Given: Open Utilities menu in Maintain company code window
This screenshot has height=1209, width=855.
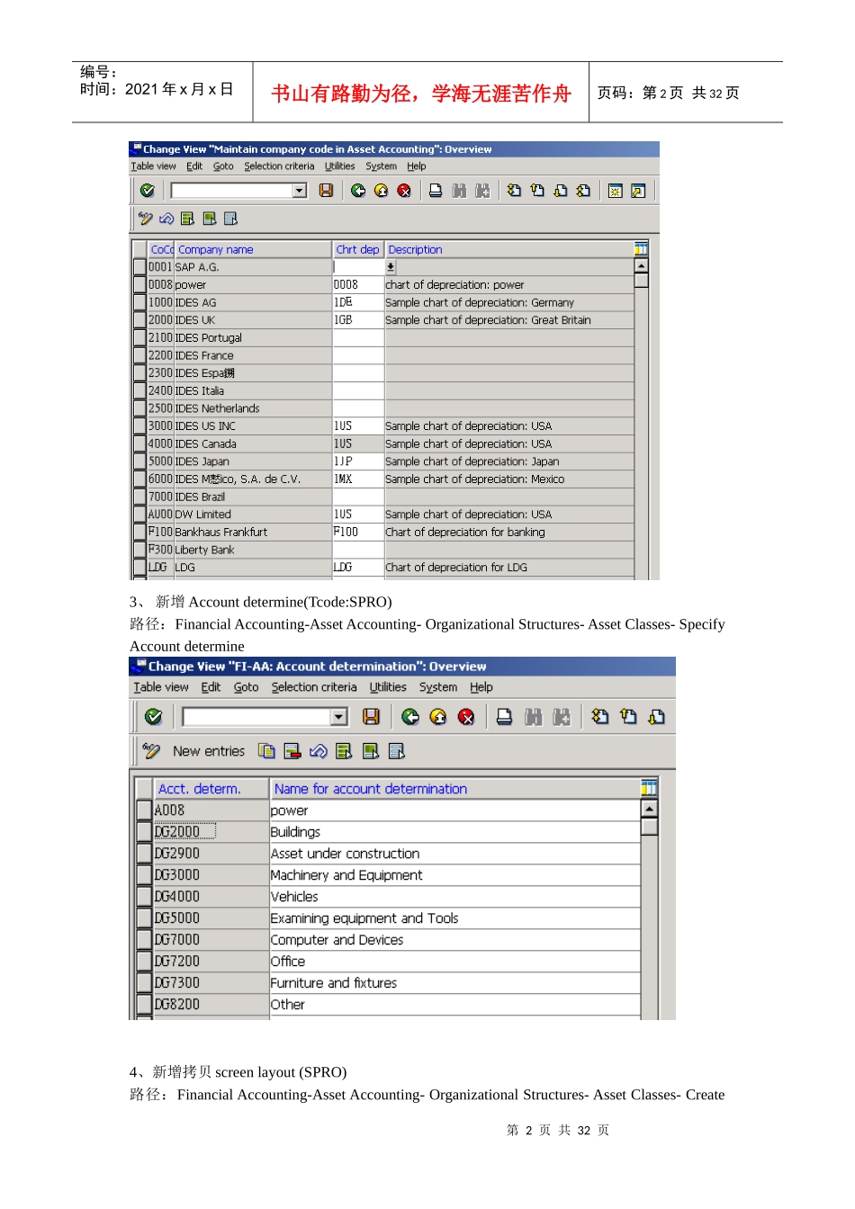Looking at the screenshot, I should (x=339, y=166).
